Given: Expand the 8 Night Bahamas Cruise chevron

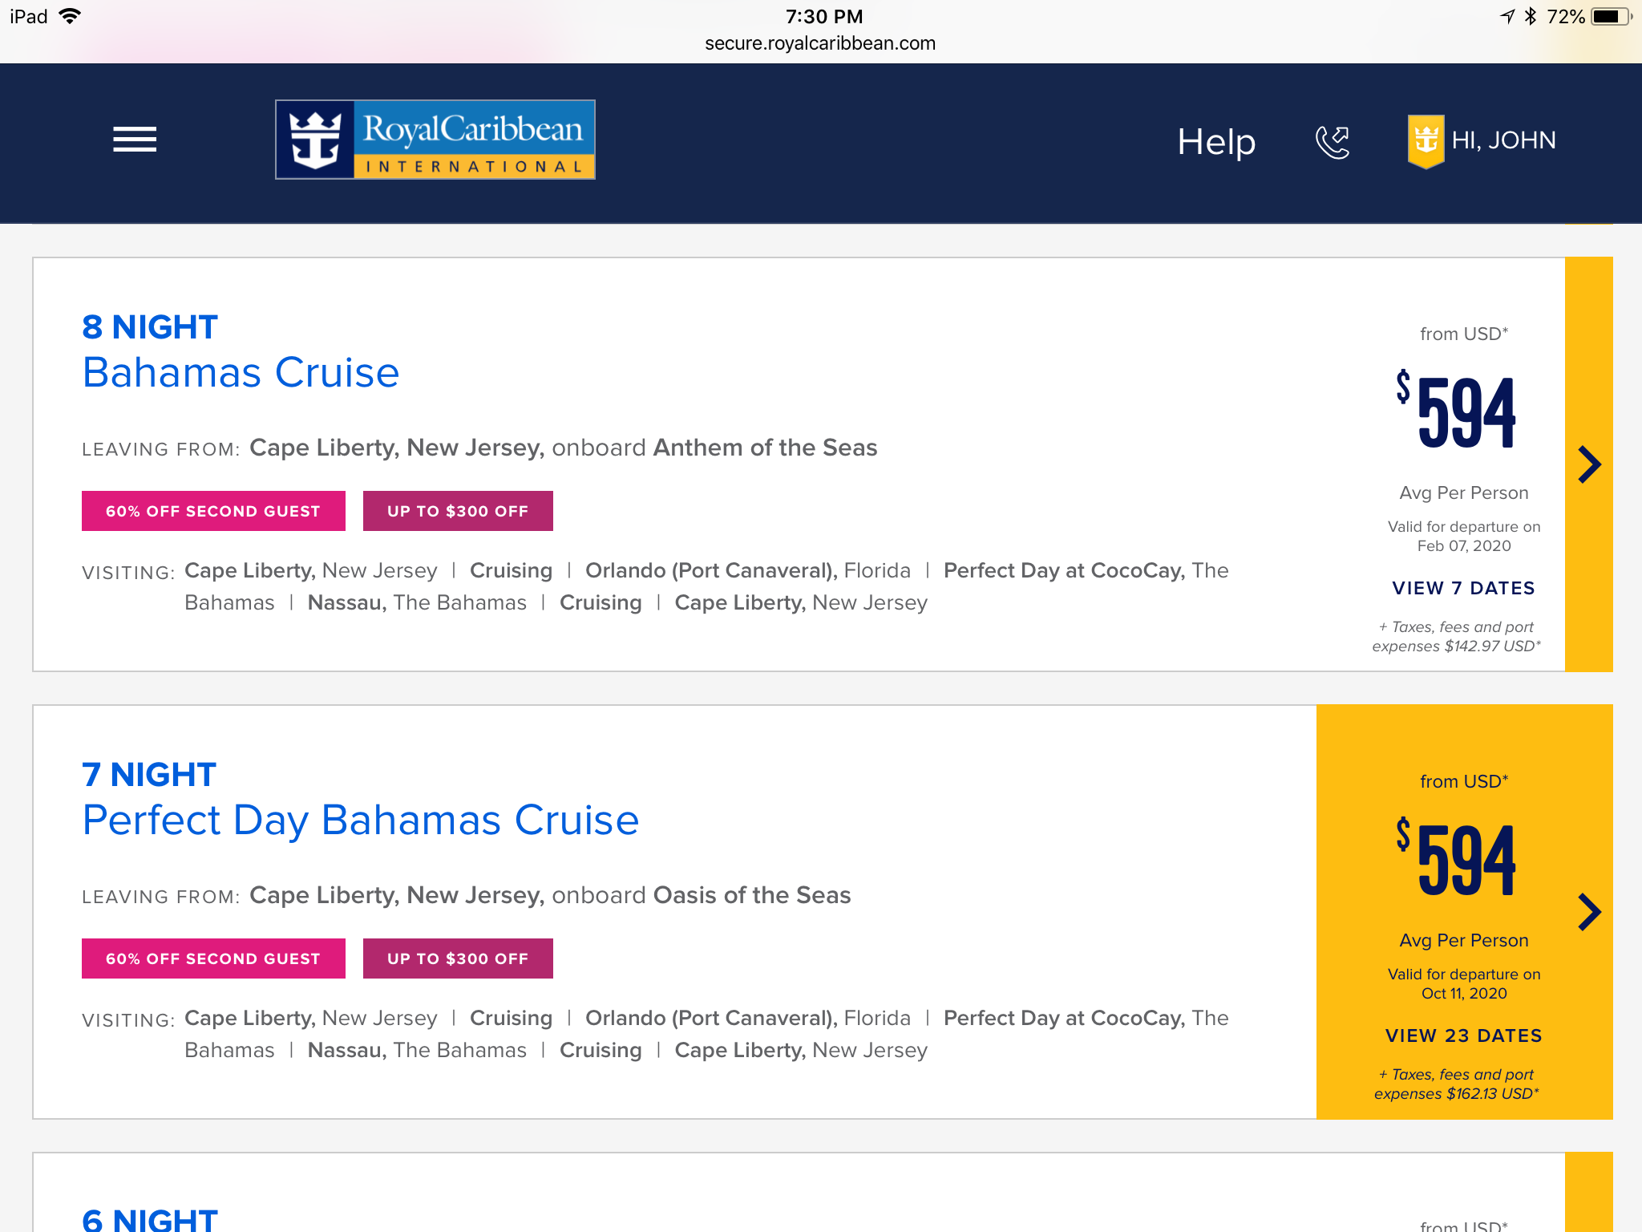Looking at the screenshot, I should click(x=1589, y=464).
